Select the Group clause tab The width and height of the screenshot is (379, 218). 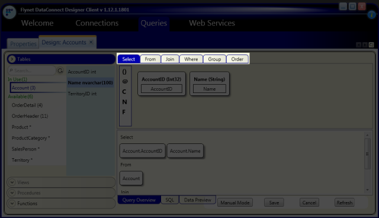click(x=214, y=59)
